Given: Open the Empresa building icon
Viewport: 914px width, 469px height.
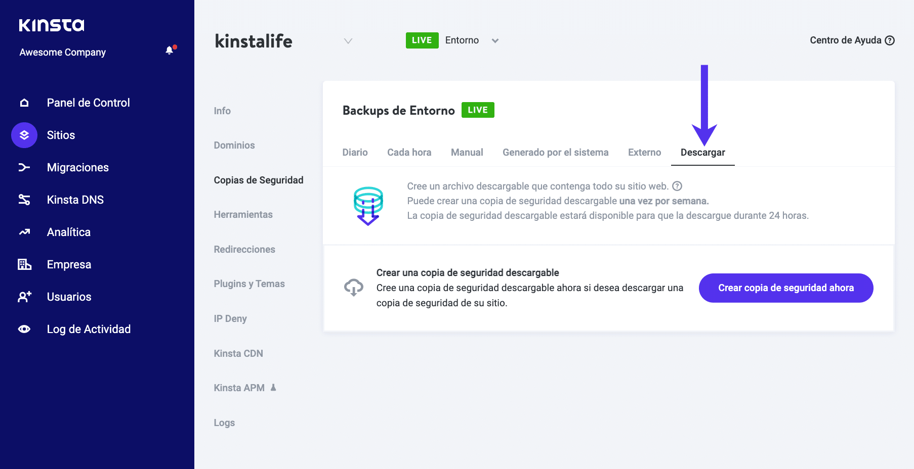Looking at the screenshot, I should (24, 264).
